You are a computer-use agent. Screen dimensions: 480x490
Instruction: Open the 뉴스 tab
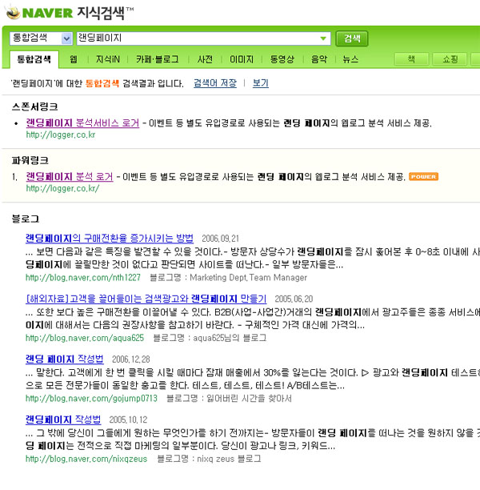pos(350,59)
